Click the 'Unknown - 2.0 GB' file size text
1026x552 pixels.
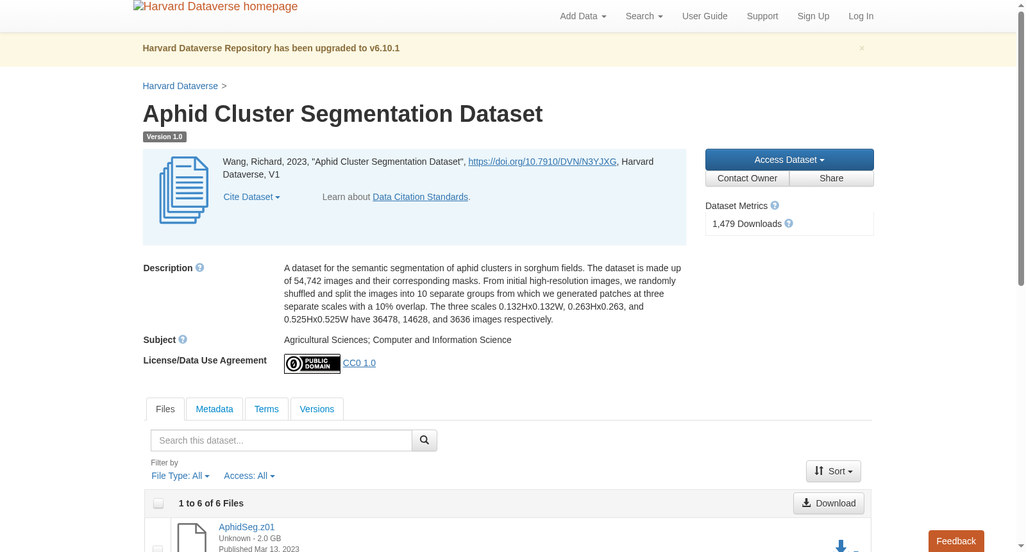point(250,539)
